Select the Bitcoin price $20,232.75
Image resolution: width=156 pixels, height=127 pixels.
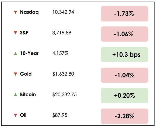click(x=64, y=95)
